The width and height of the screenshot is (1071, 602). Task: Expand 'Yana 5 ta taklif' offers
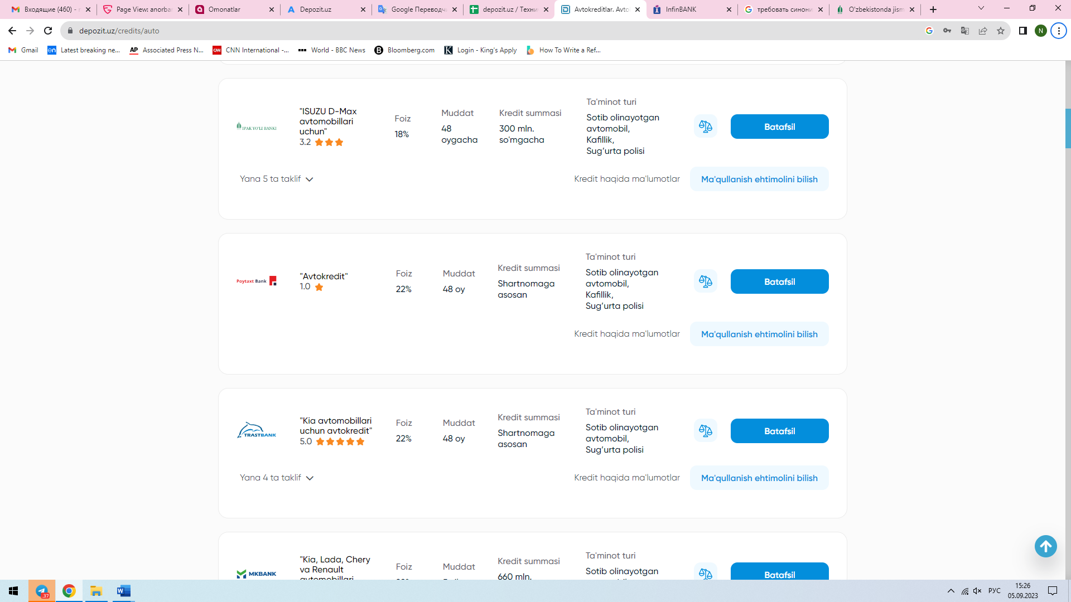click(x=277, y=179)
